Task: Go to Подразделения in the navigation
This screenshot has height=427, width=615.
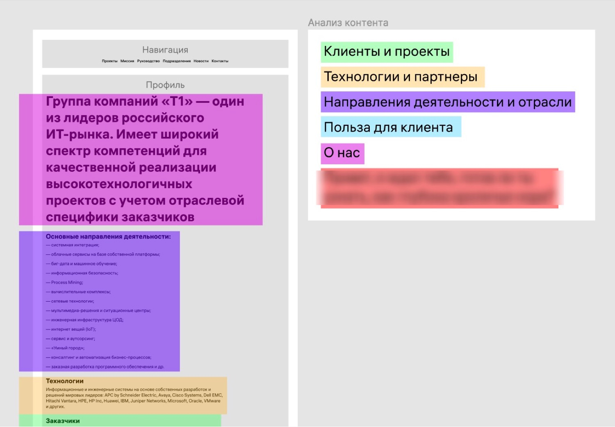Action: 177,61
